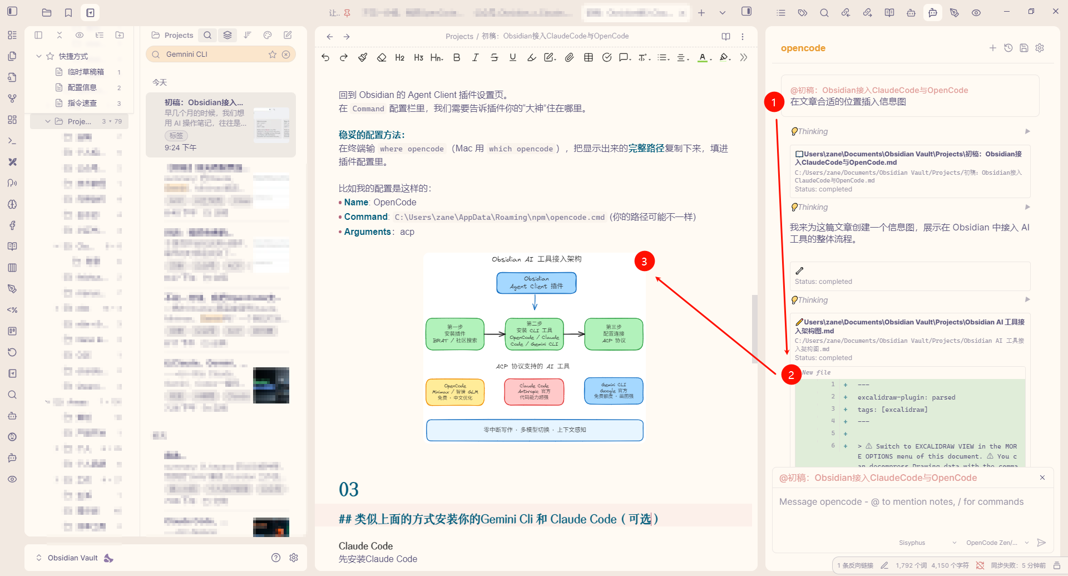1068x576 pixels.
Task: Click the attachment paperclip icon
Action: tap(569, 57)
